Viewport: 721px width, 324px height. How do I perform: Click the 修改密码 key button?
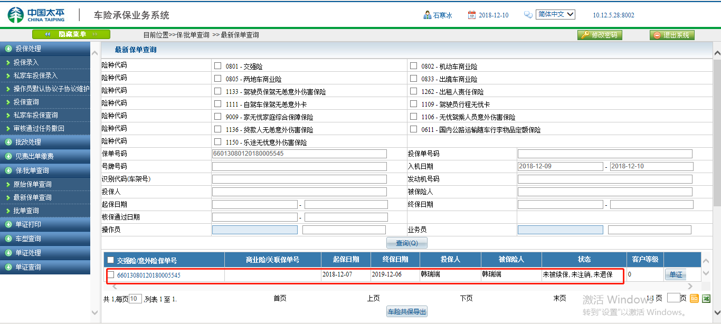(600, 35)
